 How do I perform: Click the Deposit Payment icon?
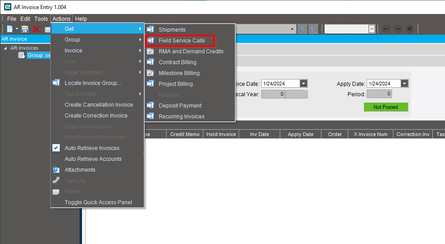(x=150, y=105)
